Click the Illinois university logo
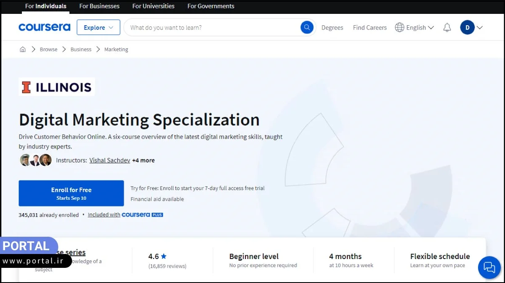 [x=56, y=87]
